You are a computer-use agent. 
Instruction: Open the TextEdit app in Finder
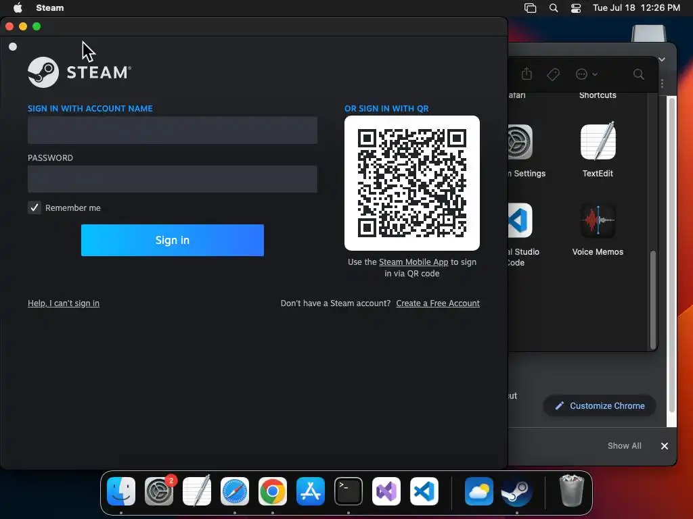pos(598,141)
